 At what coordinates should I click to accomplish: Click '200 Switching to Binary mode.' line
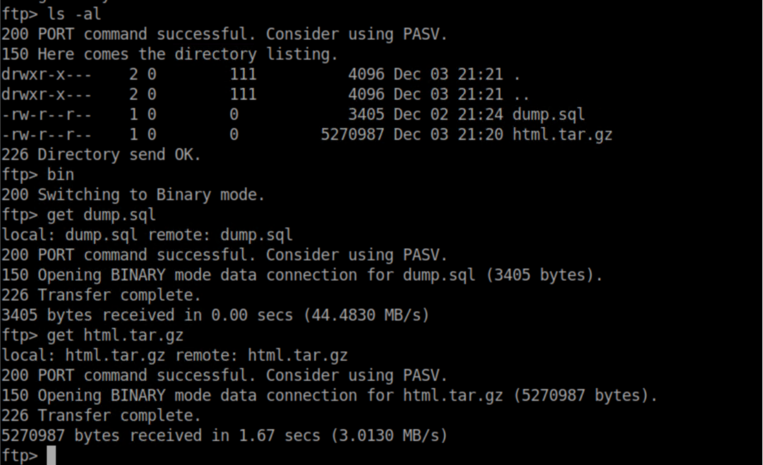point(133,195)
